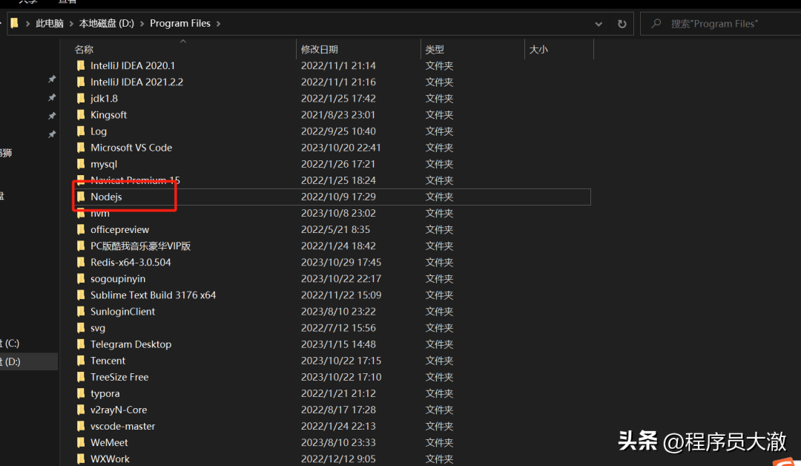Image resolution: width=801 pixels, height=466 pixels.
Task: Select the WXWork folder name
Action: pos(110,459)
